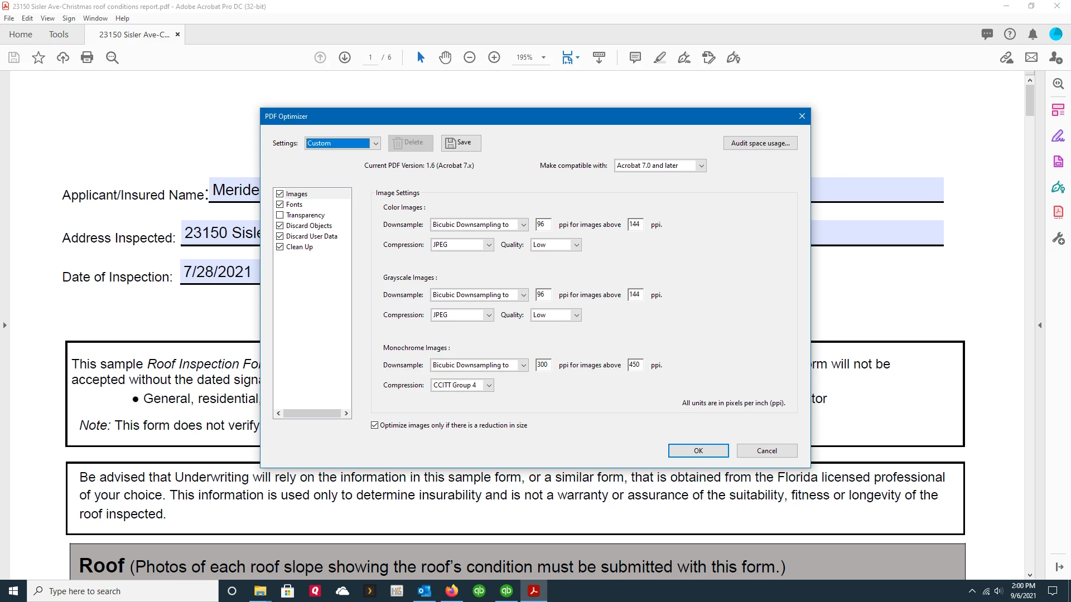Open the Make compatible with dropdown
This screenshot has width=1071, height=602.
701,166
